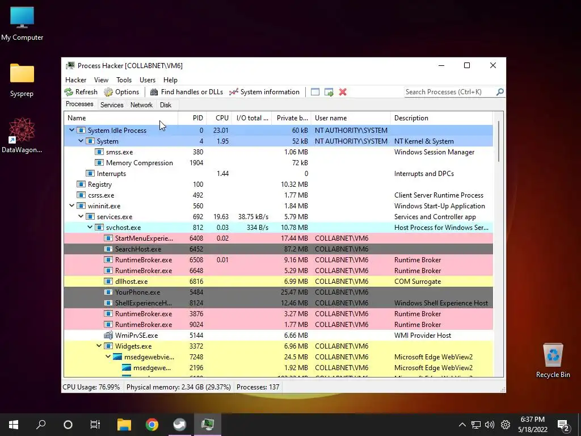Click the Memory Compression process icon

[x=99, y=163]
